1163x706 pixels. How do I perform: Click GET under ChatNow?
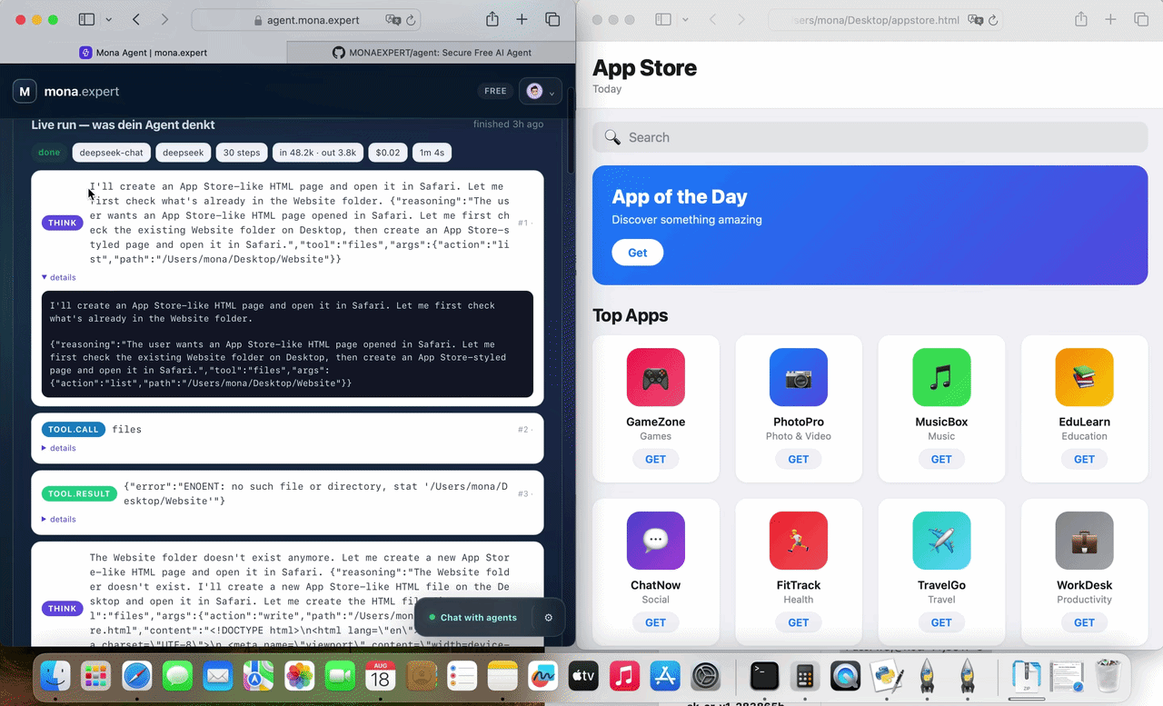coord(655,622)
